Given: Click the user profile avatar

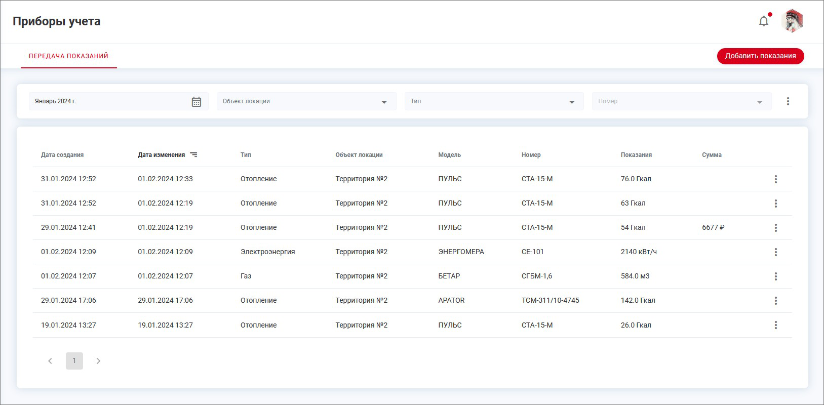Looking at the screenshot, I should (x=792, y=21).
